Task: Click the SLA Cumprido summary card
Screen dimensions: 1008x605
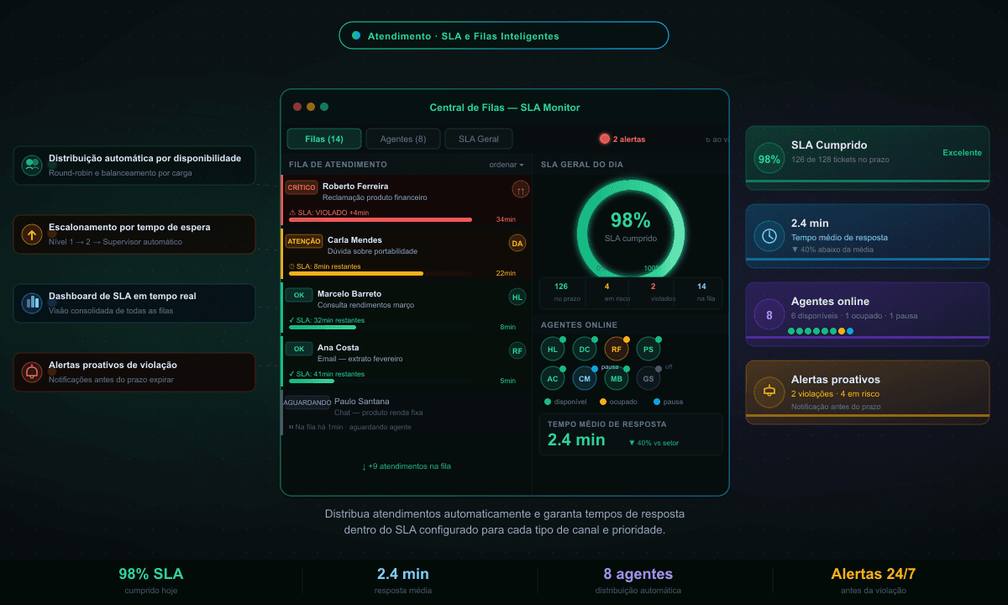Action: [867, 153]
